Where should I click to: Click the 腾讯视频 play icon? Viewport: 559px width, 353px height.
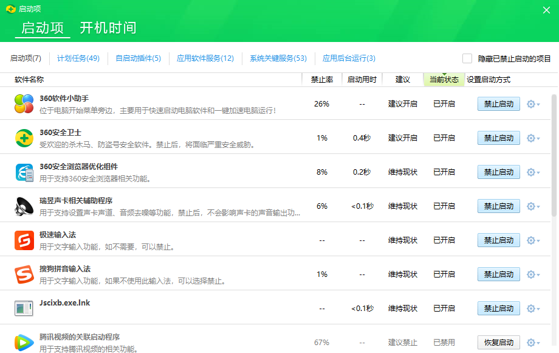pyautogui.click(x=24, y=343)
